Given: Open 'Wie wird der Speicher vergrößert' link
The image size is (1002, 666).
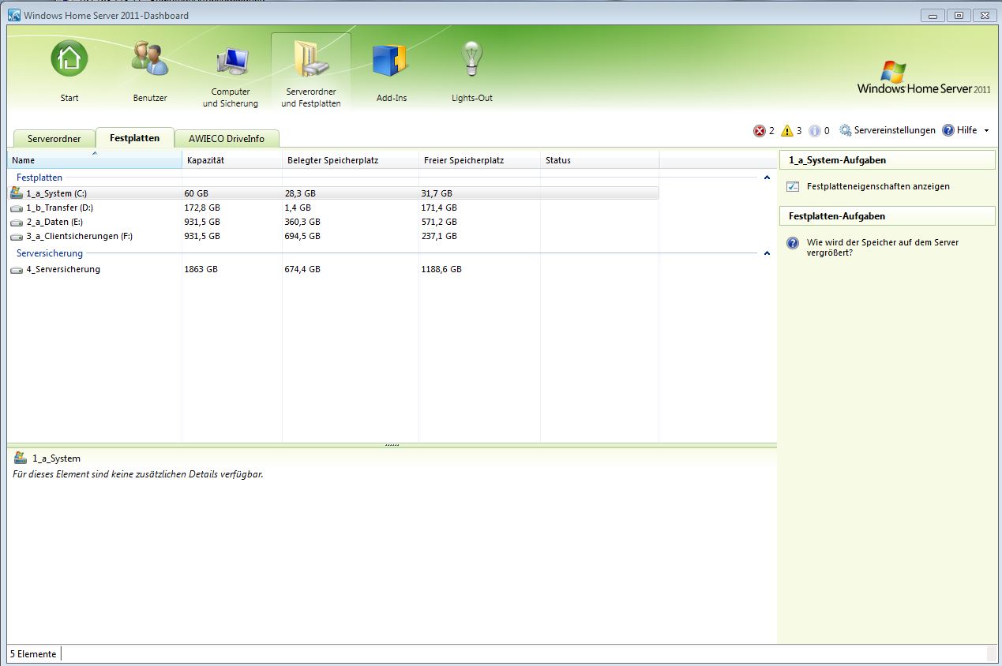Looking at the screenshot, I should point(883,248).
